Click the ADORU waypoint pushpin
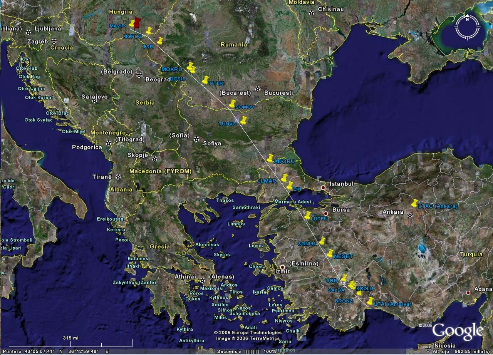The width and height of the screenshot is (493, 355). pos(270,158)
